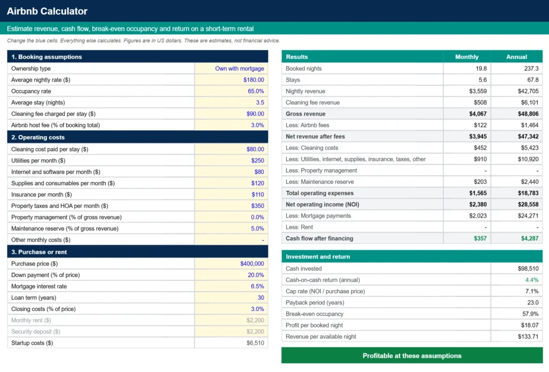The height and width of the screenshot is (372, 549).
Task: Select Payback period value 23.0
Action: coord(516,302)
